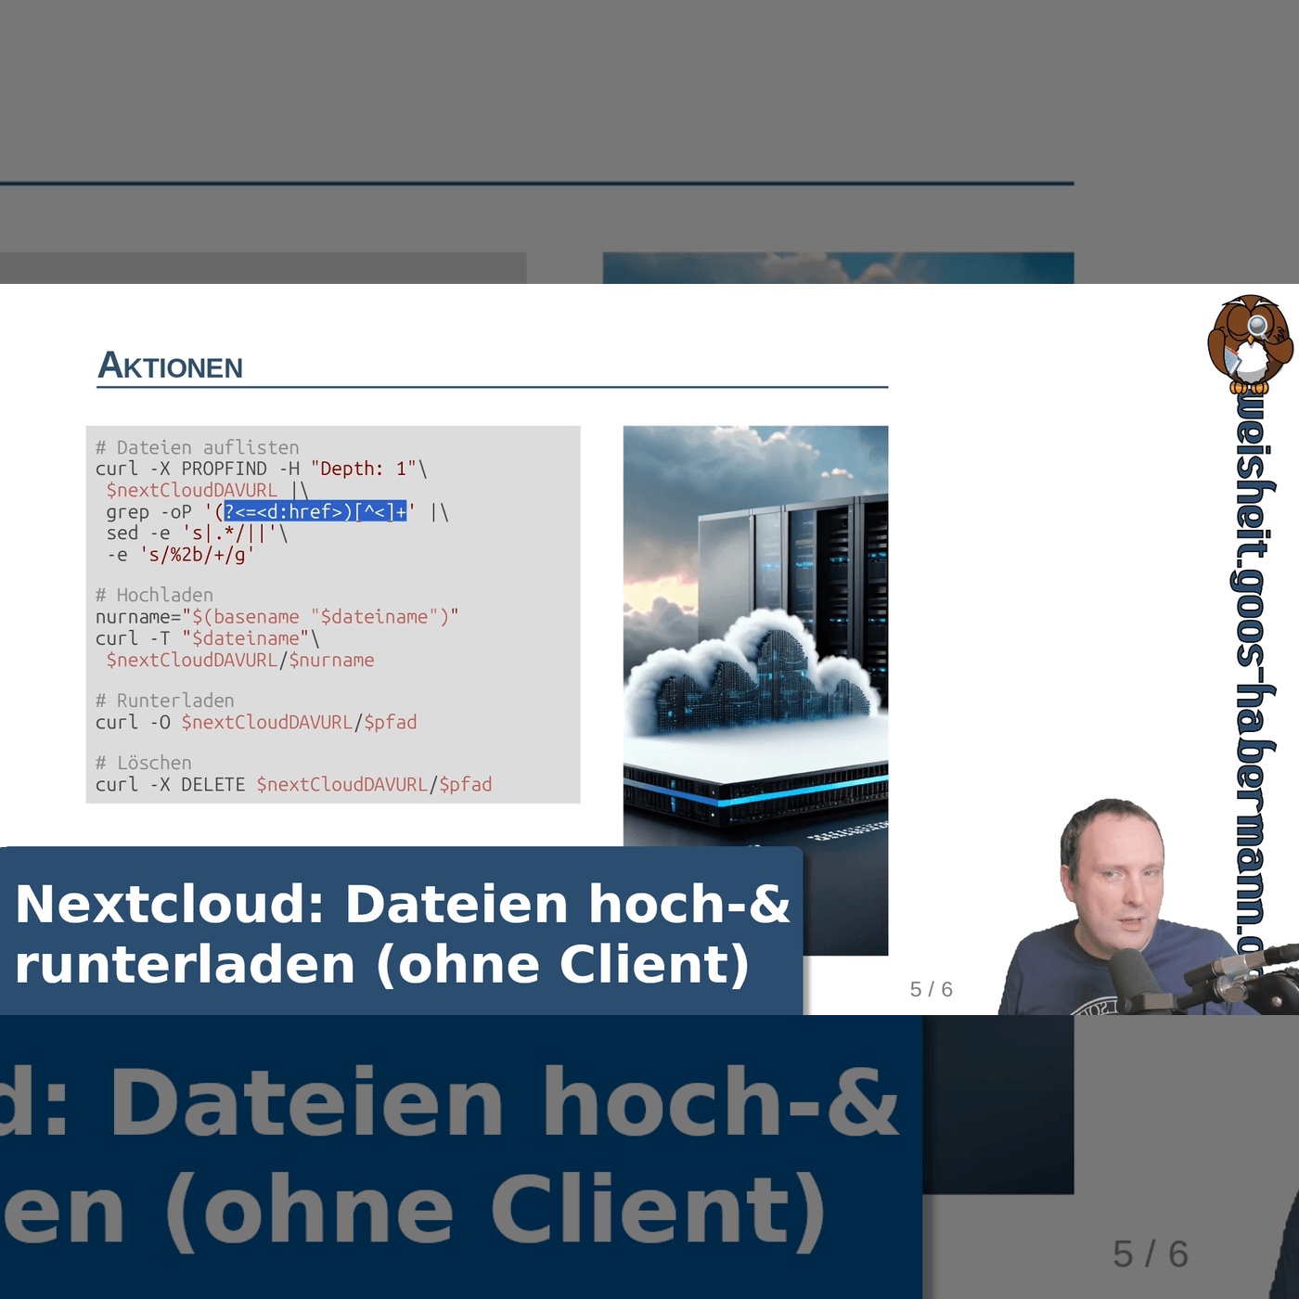Click the "Nextcloud: Dateien hoch-& runterladen" title banner

click(402, 932)
